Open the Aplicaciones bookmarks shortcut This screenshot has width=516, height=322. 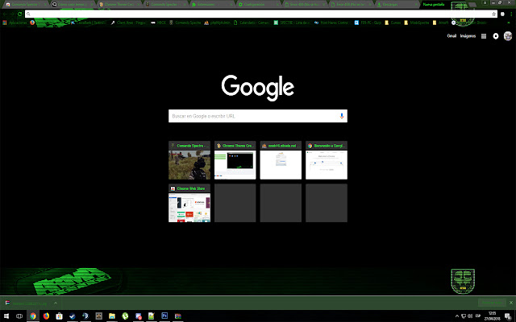pos(15,23)
